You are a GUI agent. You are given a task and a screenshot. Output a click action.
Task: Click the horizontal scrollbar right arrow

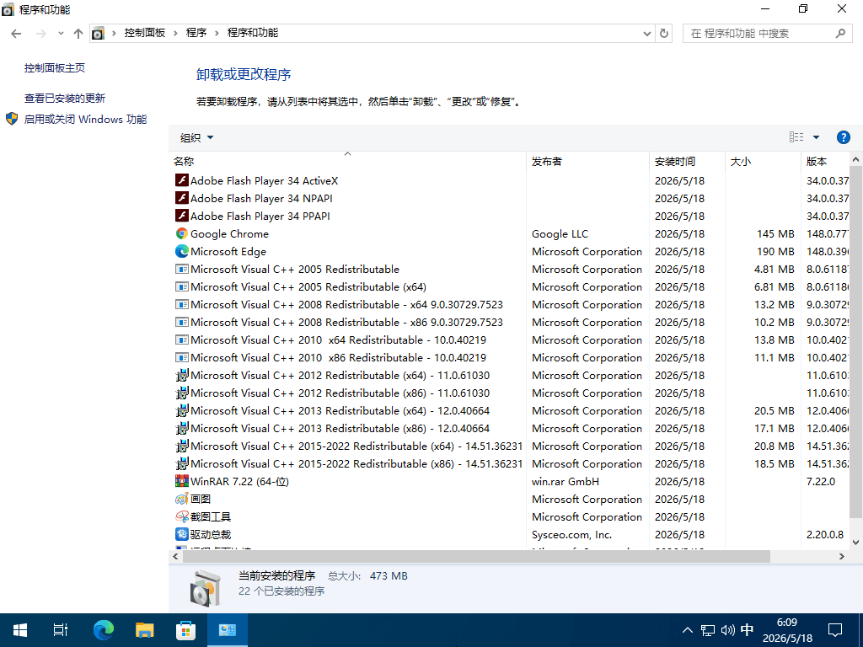pos(842,556)
